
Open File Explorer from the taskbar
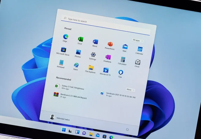point(91,134)
